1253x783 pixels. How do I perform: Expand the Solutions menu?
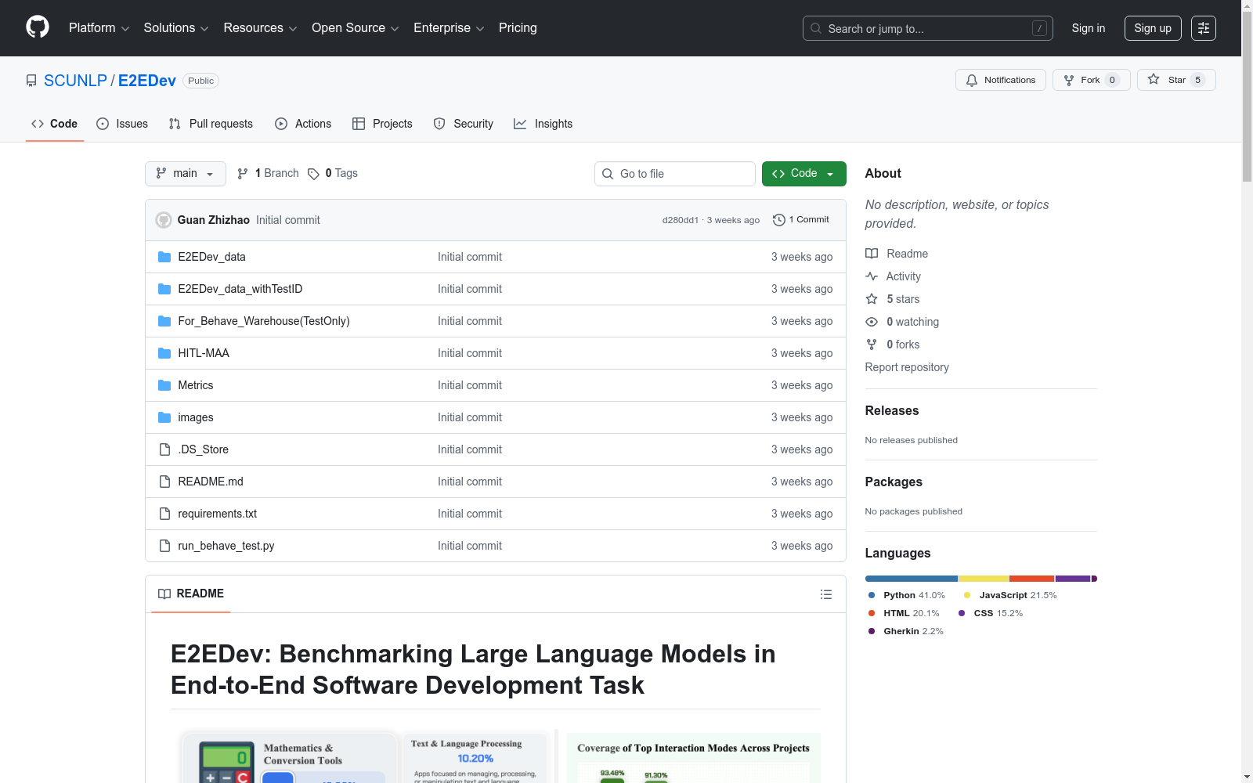pyautogui.click(x=176, y=28)
